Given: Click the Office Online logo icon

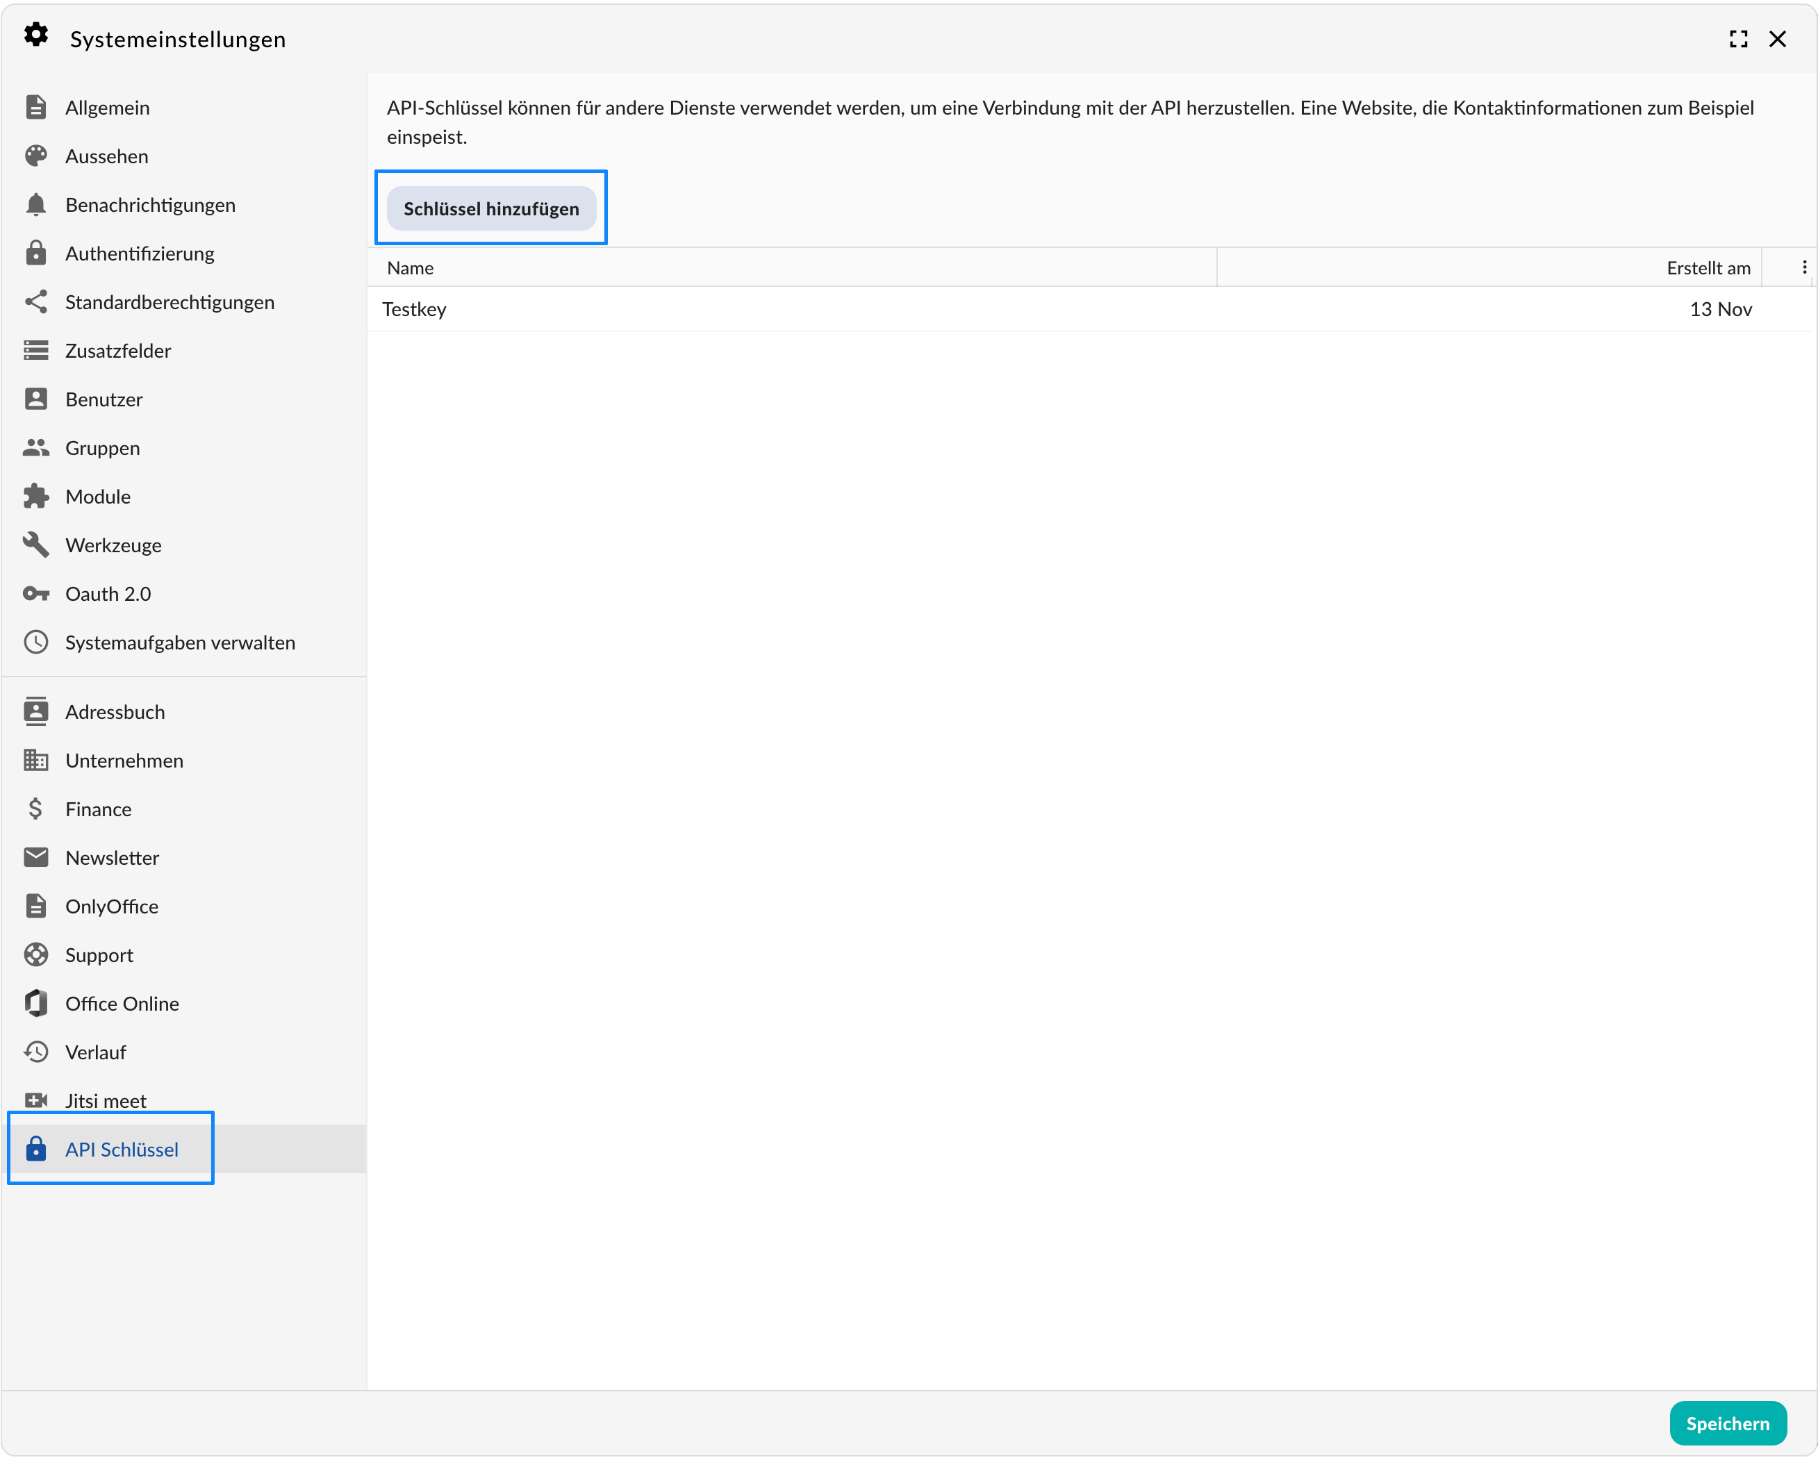Looking at the screenshot, I should (35, 1004).
